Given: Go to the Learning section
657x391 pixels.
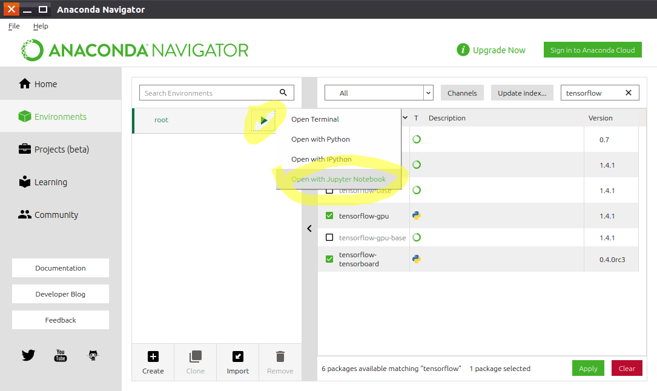Looking at the screenshot, I should [x=61, y=182].
